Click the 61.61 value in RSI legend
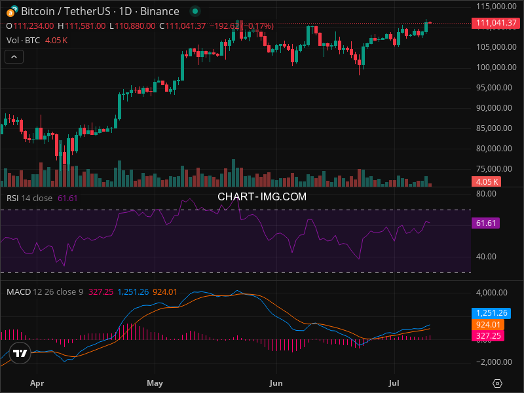The width and height of the screenshot is (524, 393). click(67, 198)
